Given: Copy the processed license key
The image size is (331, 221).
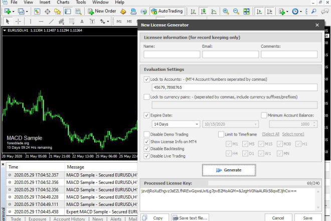Looking at the screenshot, I should pyautogui.click(x=155, y=217).
